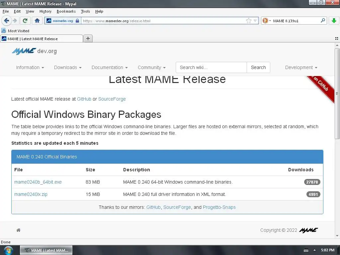
Task: Click the Done status bar text
Action: coord(6,242)
